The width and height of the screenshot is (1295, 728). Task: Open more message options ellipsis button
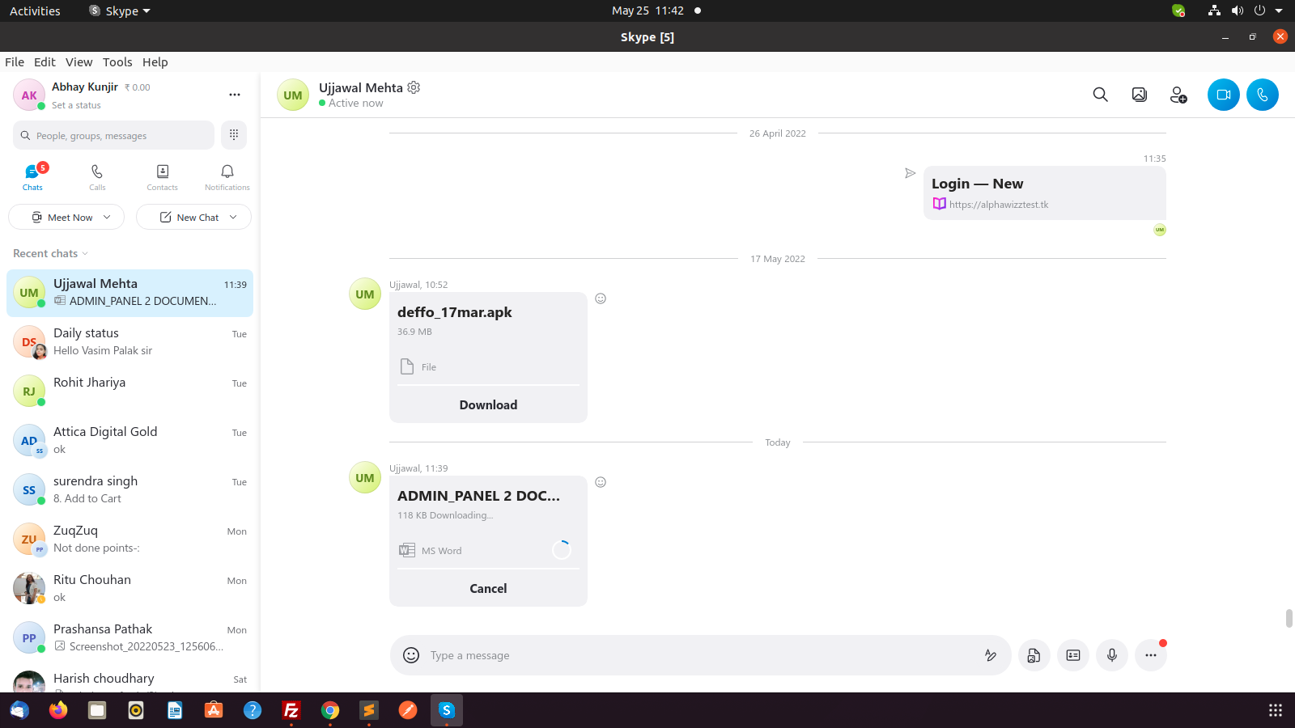click(1150, 655)
